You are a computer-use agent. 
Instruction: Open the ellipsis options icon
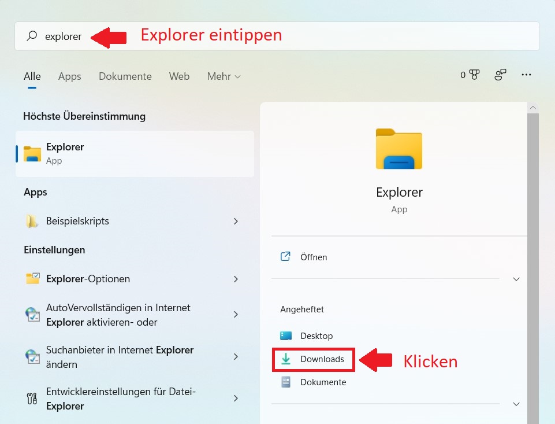point(526,75)
